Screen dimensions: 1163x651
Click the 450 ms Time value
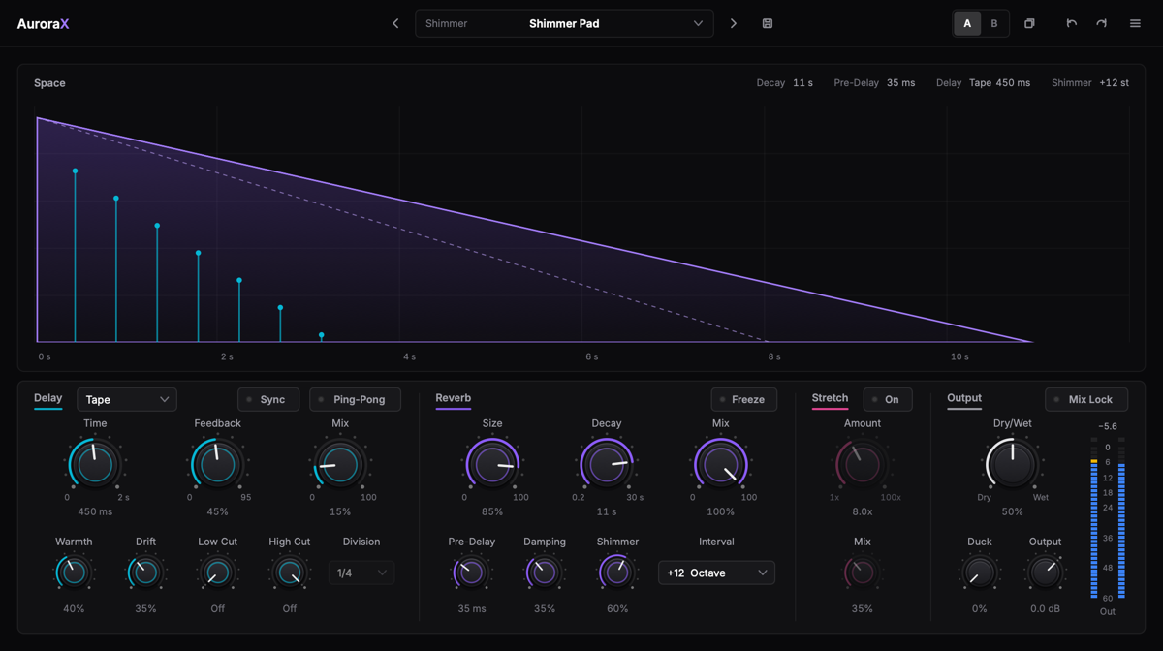click(95, 511)
